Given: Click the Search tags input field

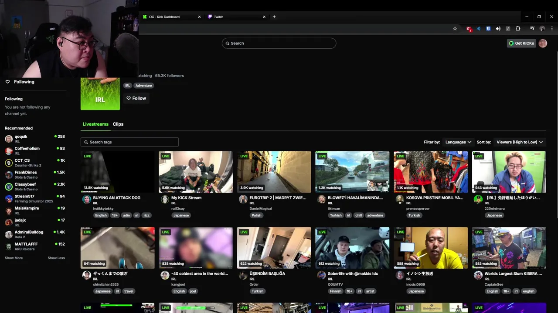Looking at the screenshot, I should [x=129, y=142].
